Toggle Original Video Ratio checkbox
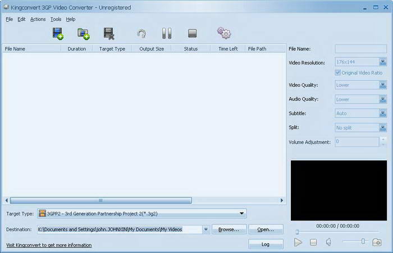 coord(337,72)
